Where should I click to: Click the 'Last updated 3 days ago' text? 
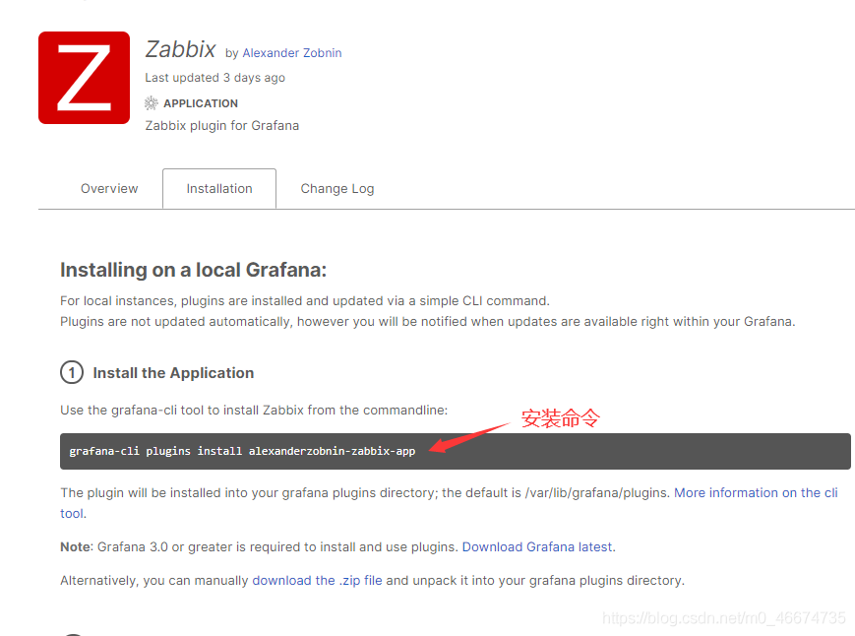click(214, 78)
